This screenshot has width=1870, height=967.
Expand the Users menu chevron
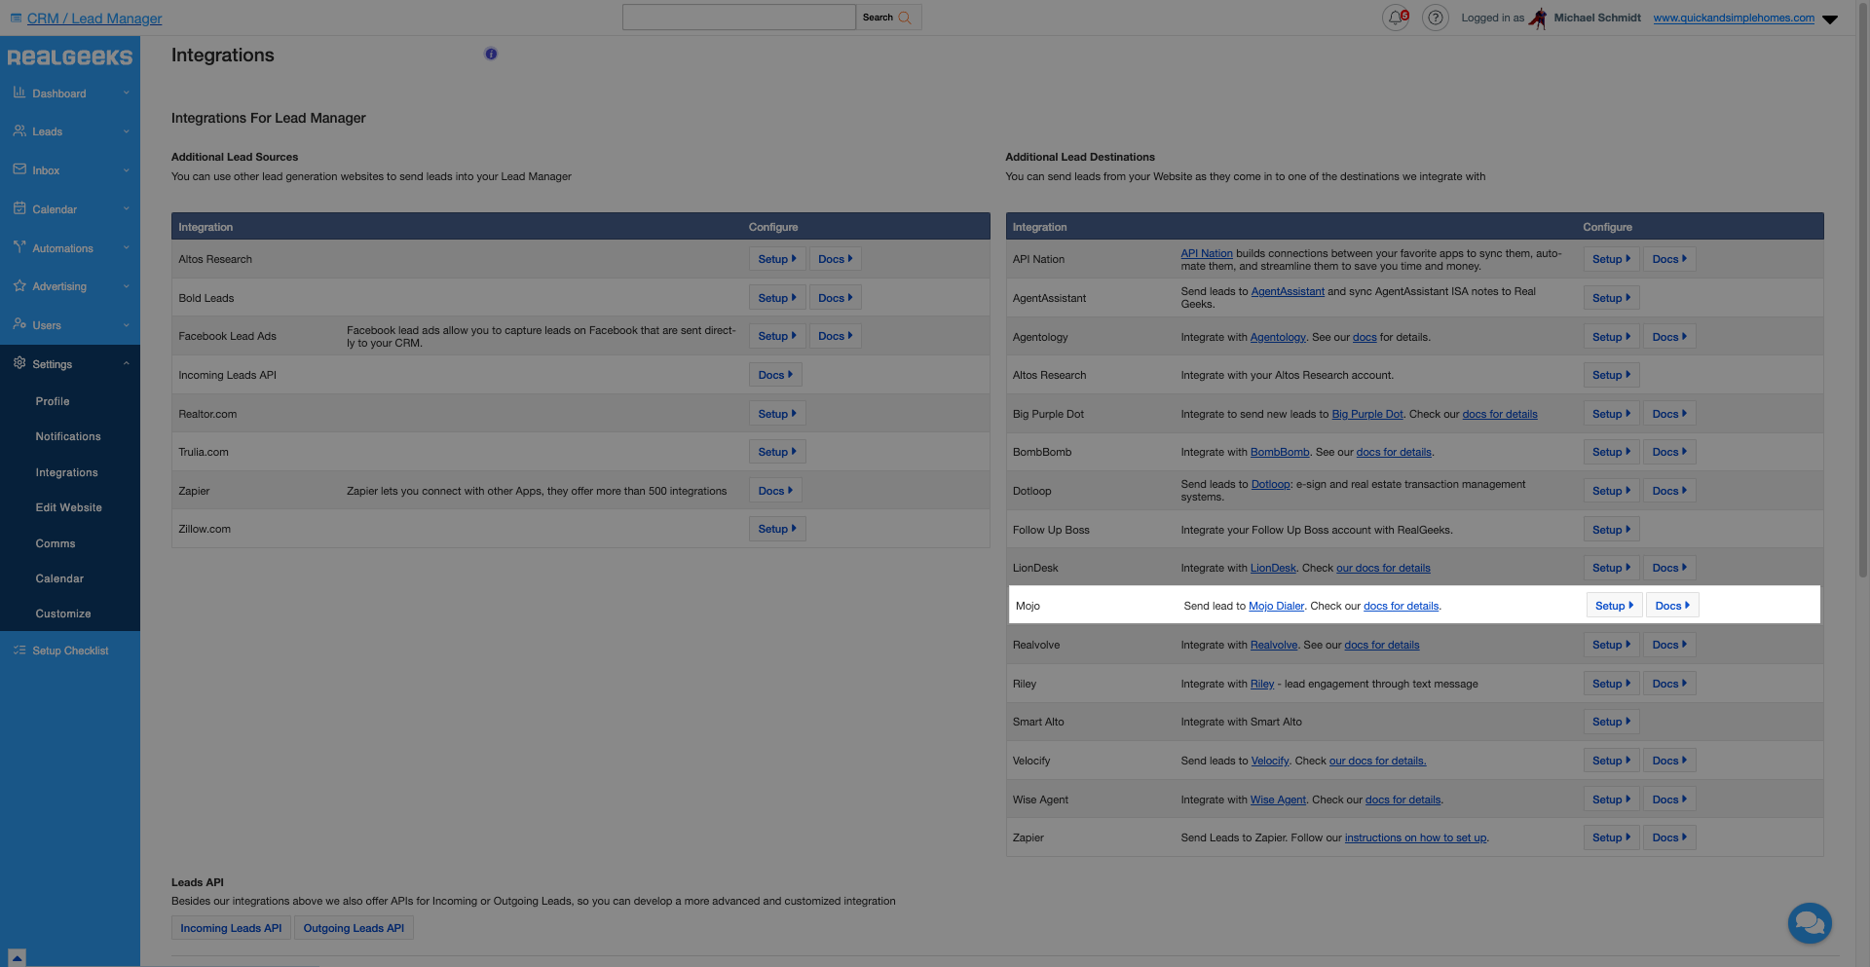click(127, 325)
